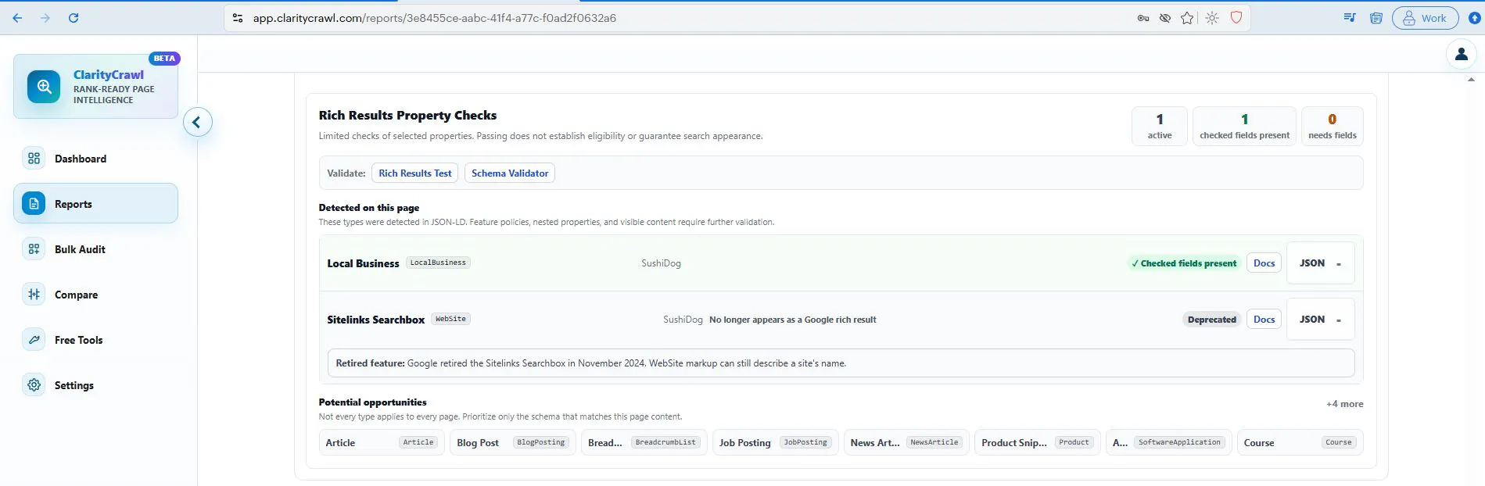View site information icon in address bar

pyautogui.click(x=239, y=18)
